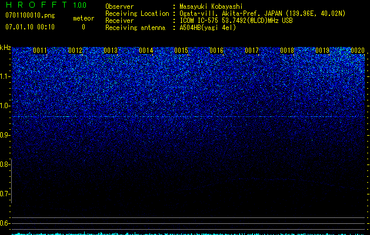Click the 0018 time marker
The height and width of the screenshot is (235, 370).
click(x=287, y=51)
